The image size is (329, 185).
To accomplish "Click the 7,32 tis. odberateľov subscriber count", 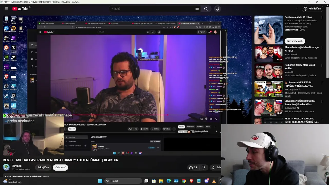I will pyautogui.click(x=21, y=169).
